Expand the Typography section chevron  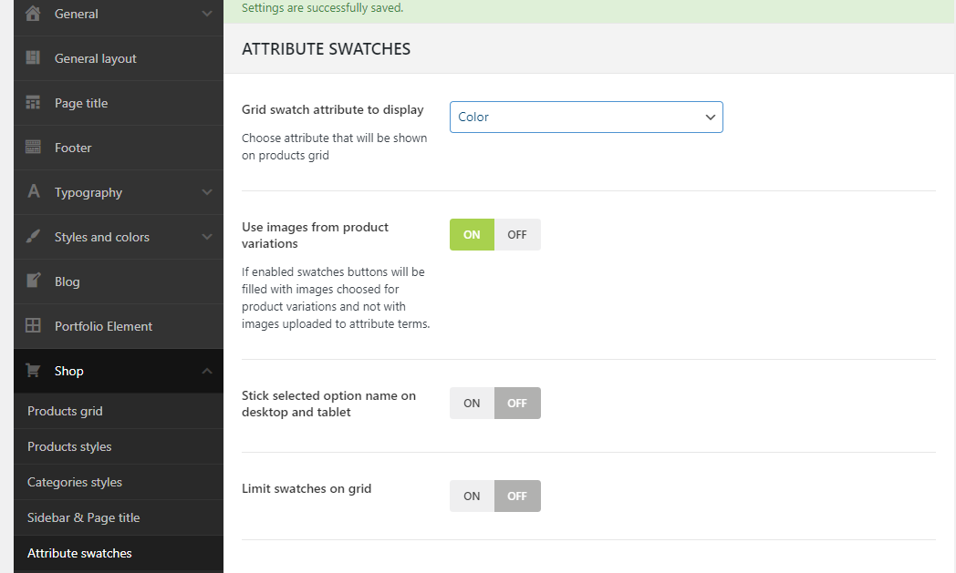point(207,192)
